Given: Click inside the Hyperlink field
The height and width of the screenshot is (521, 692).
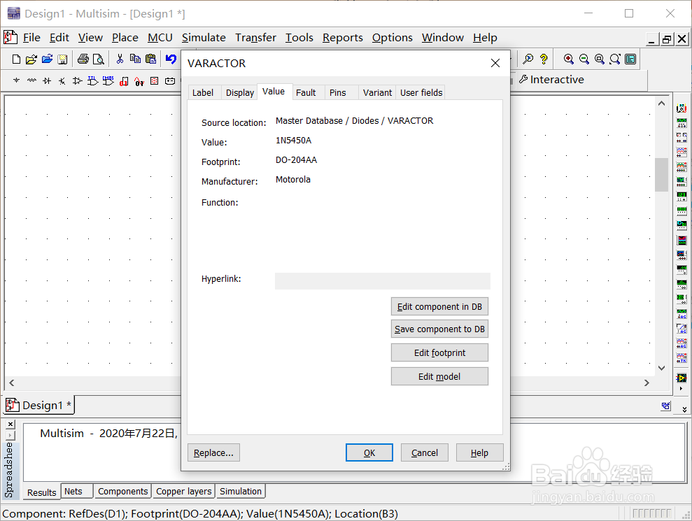Looking at the screenshot, I should [x=382, y=281].
